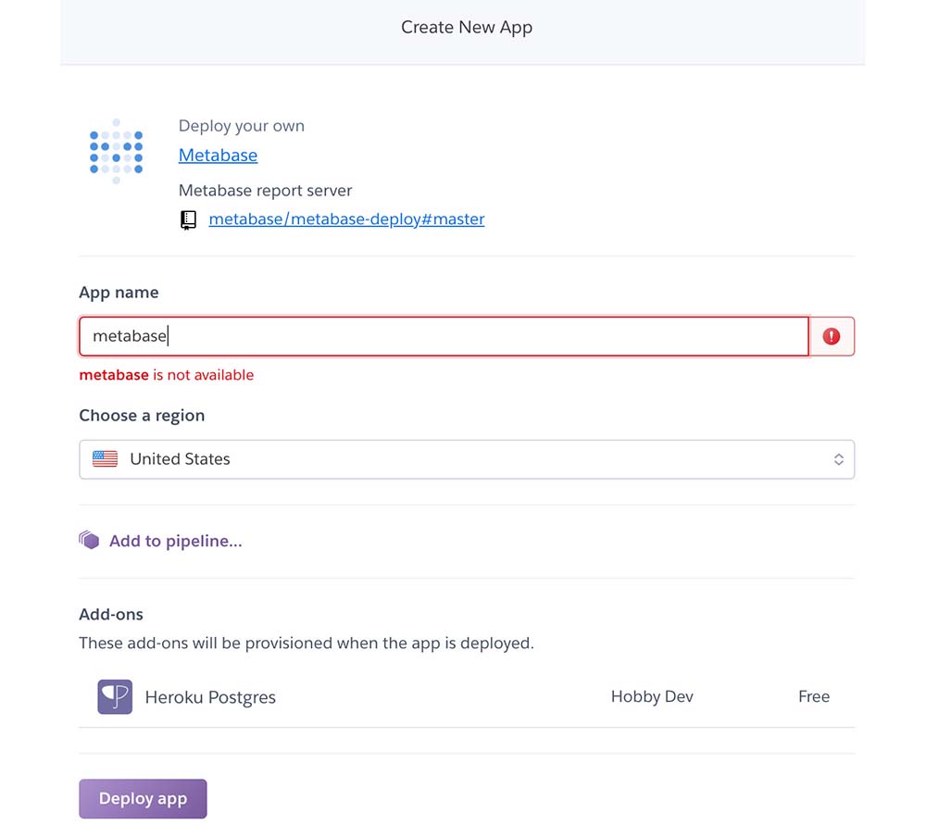Click the Heroku Postgres elephant icon

(115, 697)
